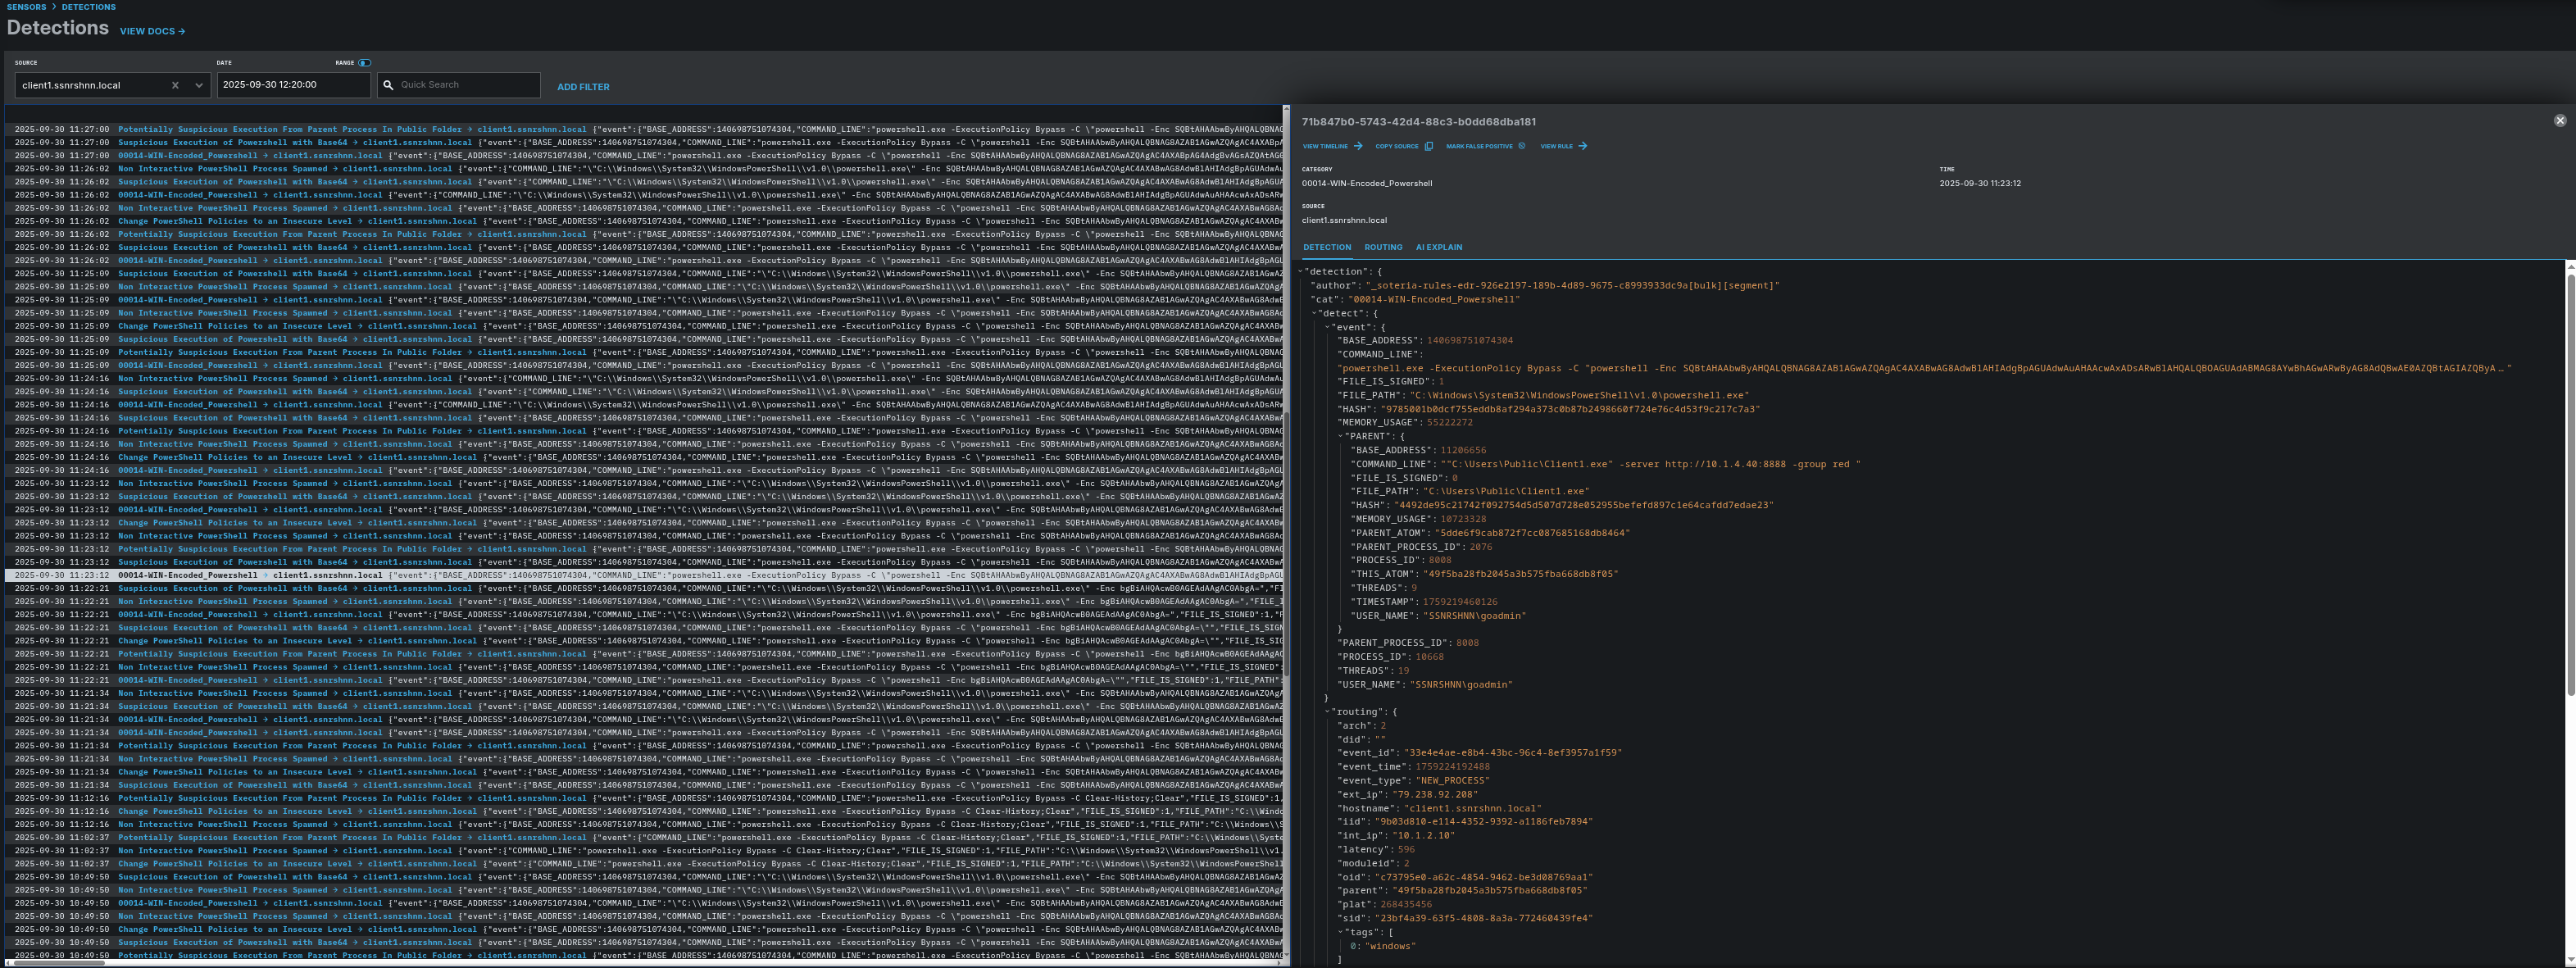Collapse the "routing" JSON node
The height and width of the screenshot is (968, 2576).
click(1327, 712)
